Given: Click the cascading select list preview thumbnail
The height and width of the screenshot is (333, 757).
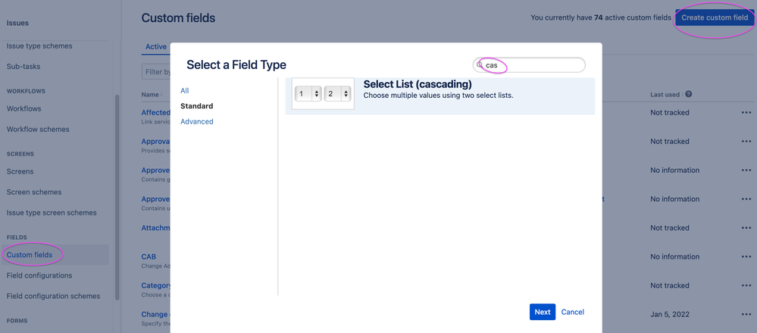Looking at the screenshot, I should point(323,94).
